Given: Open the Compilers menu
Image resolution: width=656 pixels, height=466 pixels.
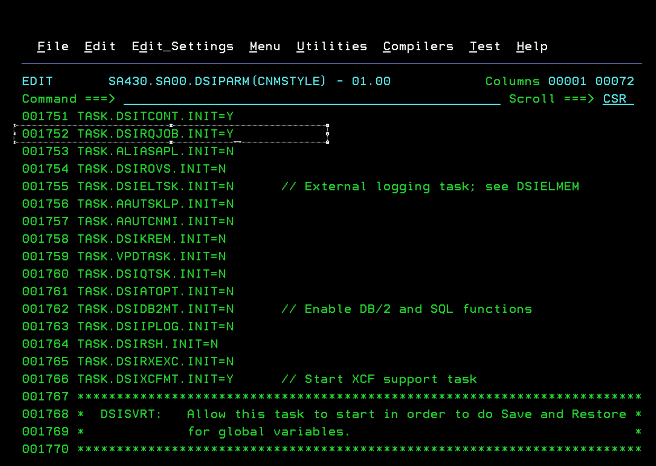Looking at the screenshot, I should point(418,46).
